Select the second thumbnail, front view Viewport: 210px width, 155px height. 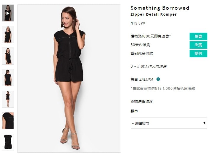(x=8, y=35)
